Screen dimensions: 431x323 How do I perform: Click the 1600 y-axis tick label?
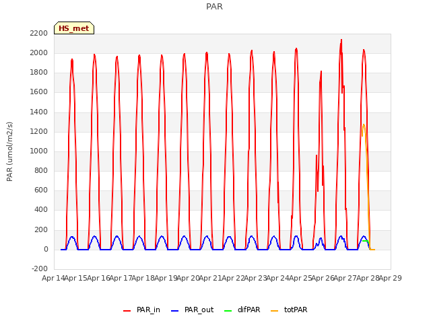39,92
